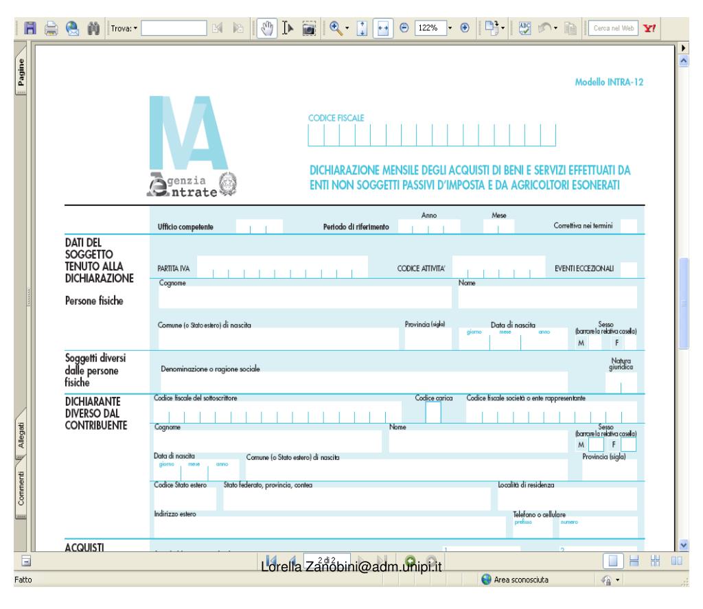Click the Località di residenza field
Image resolution: width=703 pixels, height=609 pixels.
pos(567,499)
